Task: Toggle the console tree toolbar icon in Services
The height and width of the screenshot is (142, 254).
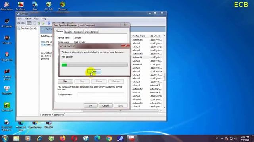Action: pos(29,23)
